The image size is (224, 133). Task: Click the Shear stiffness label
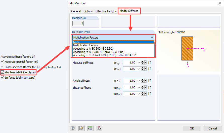coord(82,88)
